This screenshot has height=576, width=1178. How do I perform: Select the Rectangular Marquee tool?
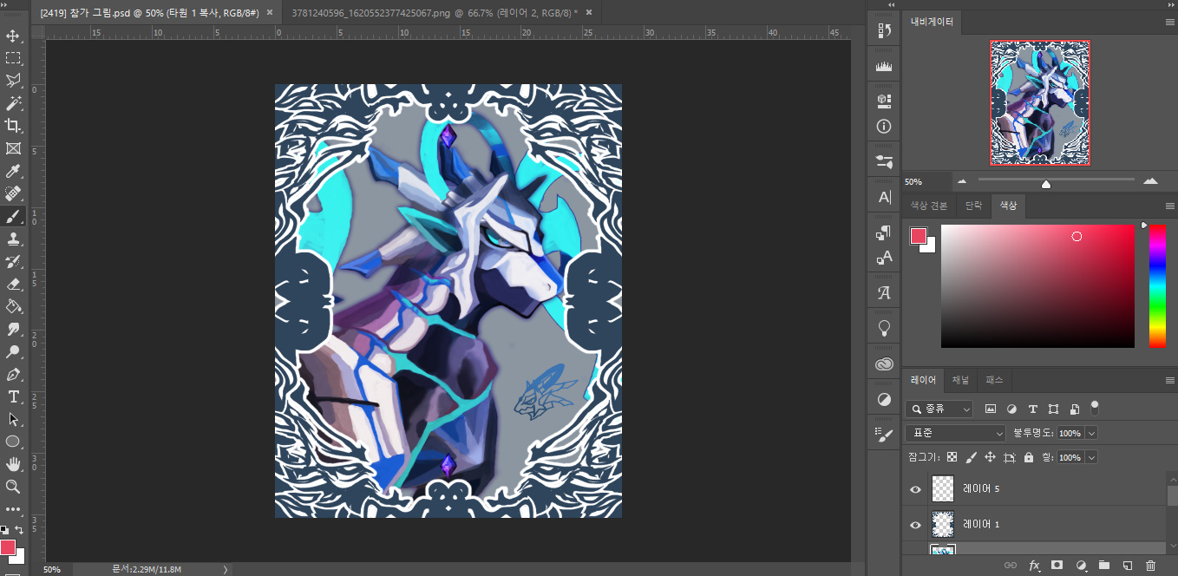[13, 58]
